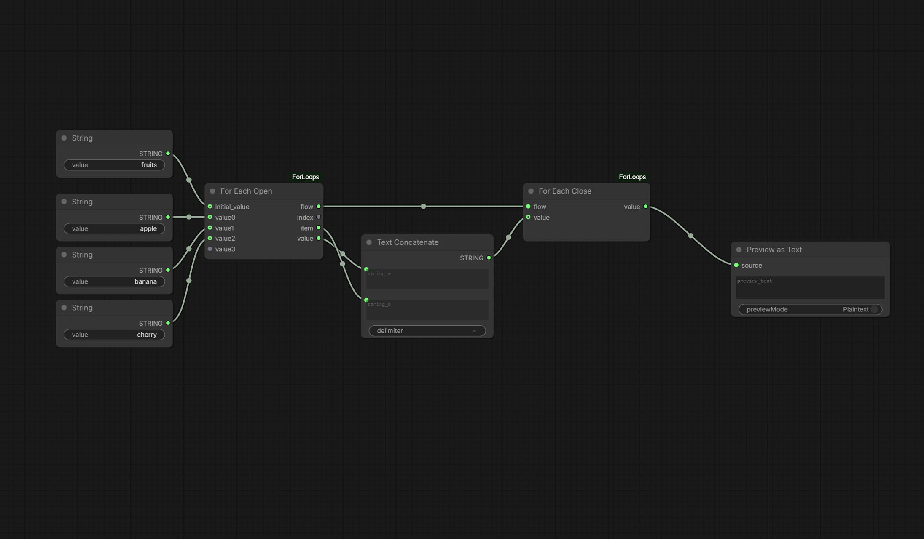This screenshot has height=539, width=924.
Task: Click the value1 input port
Action: 210,228
